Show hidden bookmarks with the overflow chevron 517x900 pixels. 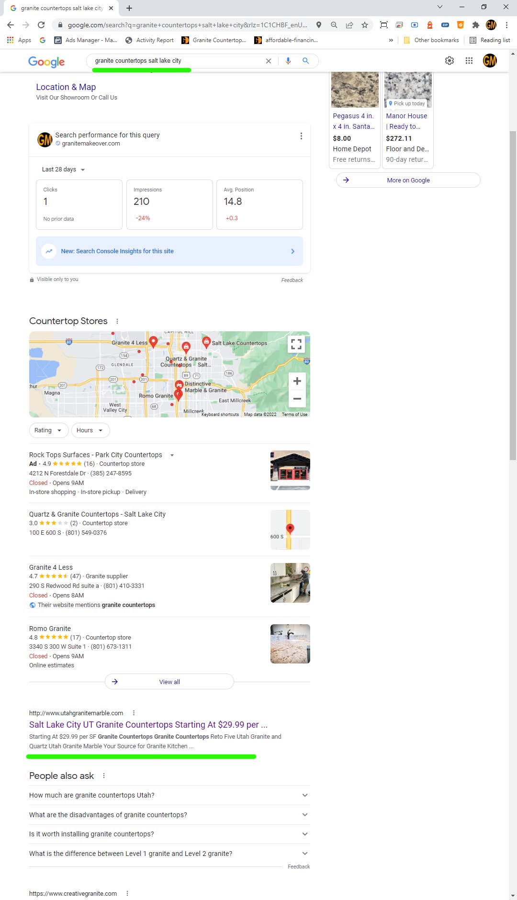[x=391, y=40]
